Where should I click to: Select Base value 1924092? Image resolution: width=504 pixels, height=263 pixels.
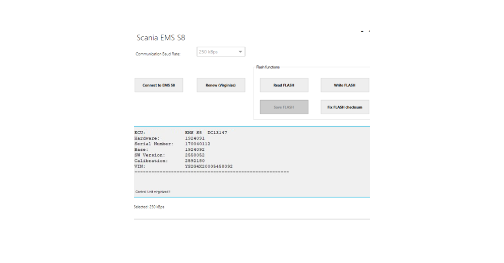[x=195, y=149]
